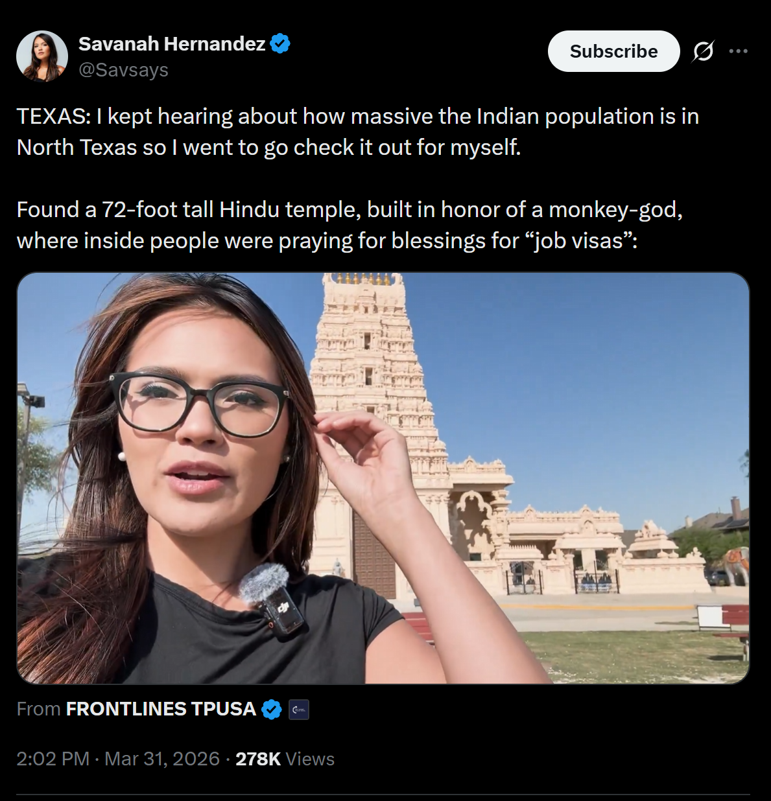Viewport: 771px width, 801px height.
Task: Click the Subscribe button
Action: pos(613,51)
